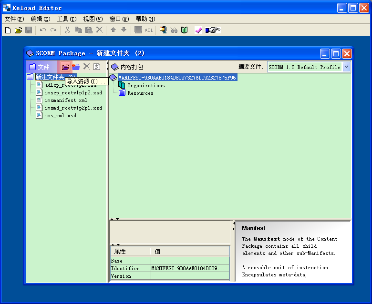372x304 pixels.
Task: Click collapse arrows above attributes table
Action: (x=115, y=244)
